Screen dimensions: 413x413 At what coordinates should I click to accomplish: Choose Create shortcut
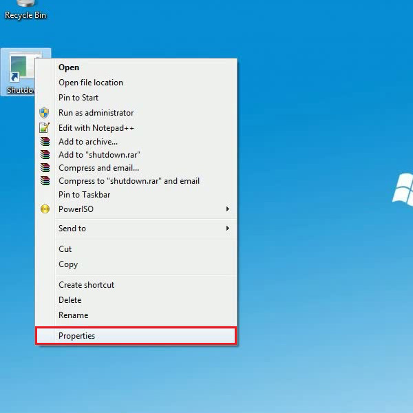point(136,285)
